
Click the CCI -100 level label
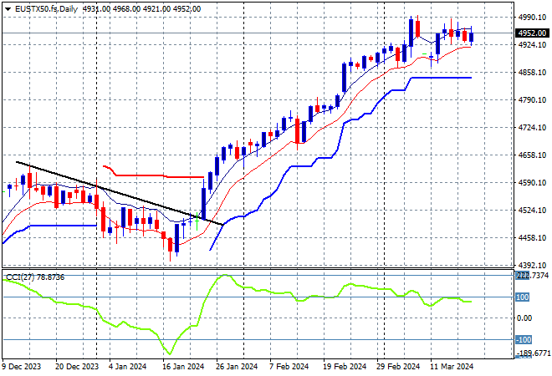coord(524,339)
